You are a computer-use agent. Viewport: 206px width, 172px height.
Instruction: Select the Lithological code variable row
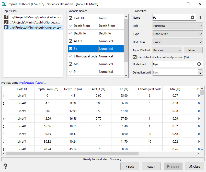[85, 56]
